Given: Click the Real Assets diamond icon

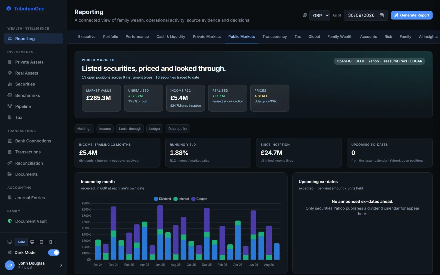Looking at the screenshot, I should coord(10,73).
